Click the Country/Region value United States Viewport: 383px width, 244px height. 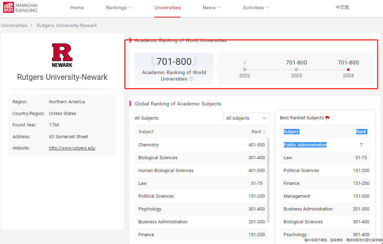(62, 113)
